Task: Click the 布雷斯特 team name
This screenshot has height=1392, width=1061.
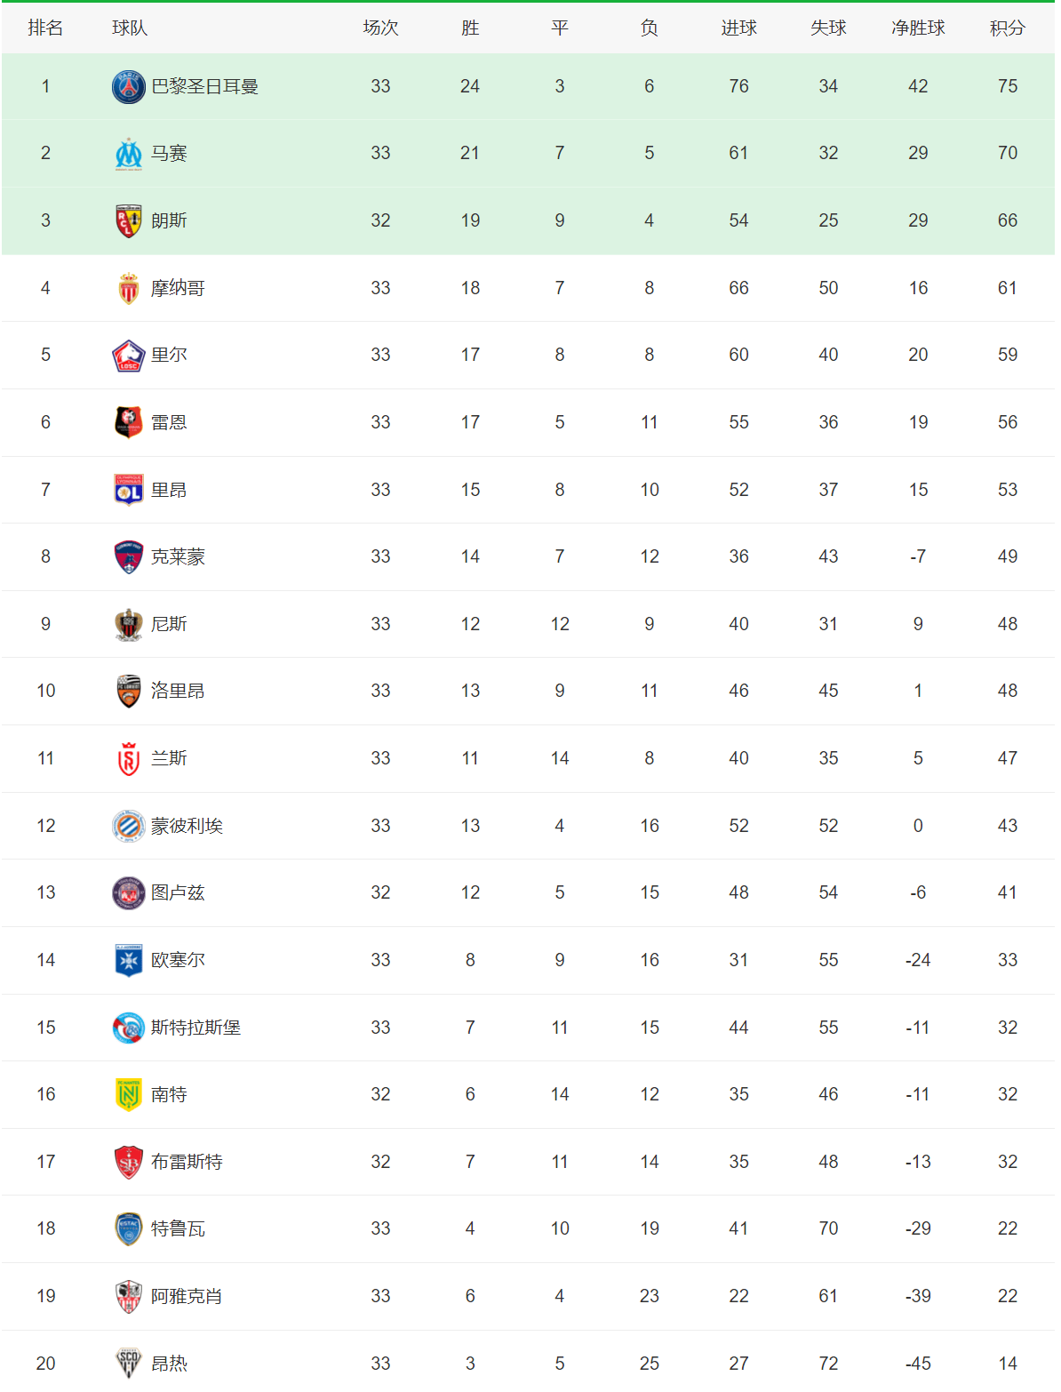Action: click(187, 1162)
